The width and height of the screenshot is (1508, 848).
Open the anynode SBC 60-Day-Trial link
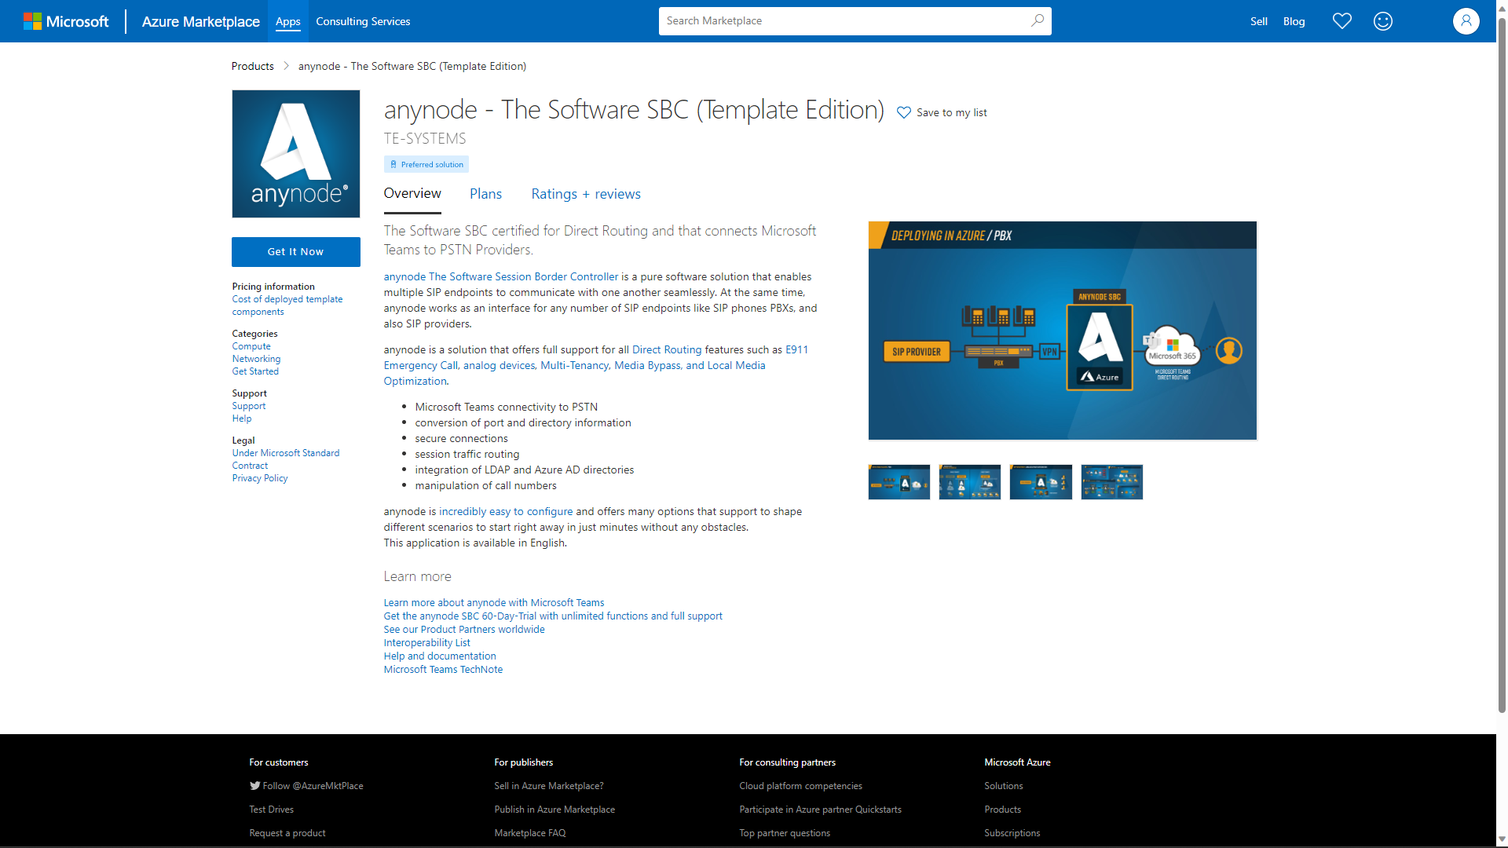pyautogui.click(x=553, y=616)
